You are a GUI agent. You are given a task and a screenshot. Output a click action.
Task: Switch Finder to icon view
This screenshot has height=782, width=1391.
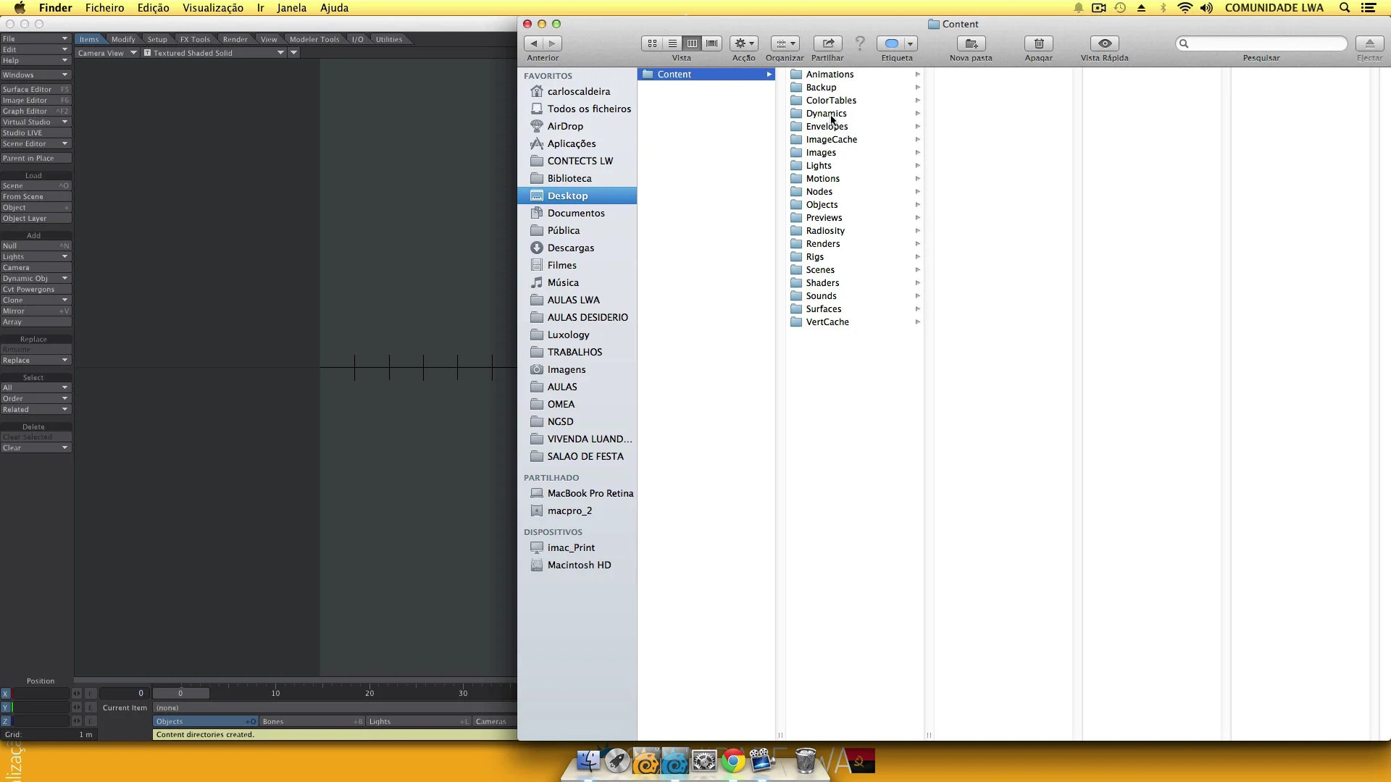coord(652,43)
